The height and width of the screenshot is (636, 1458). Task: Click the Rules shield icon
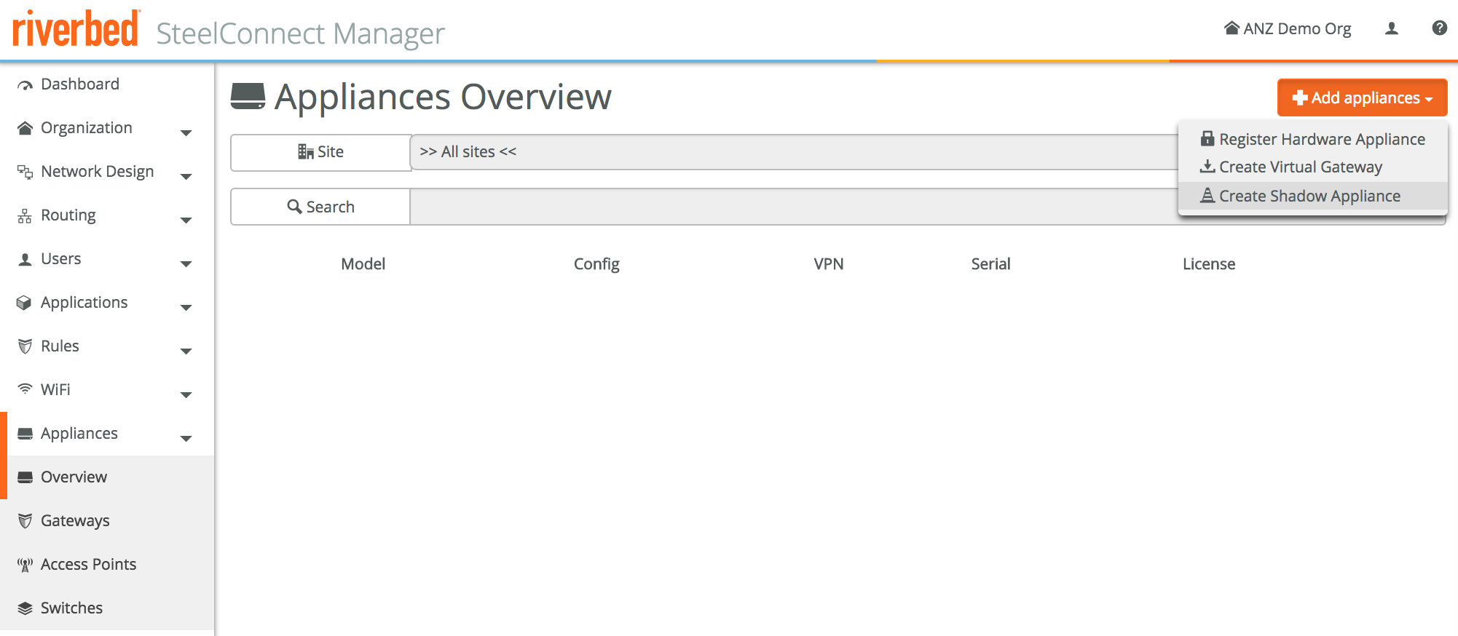click(x=25, y=346)
